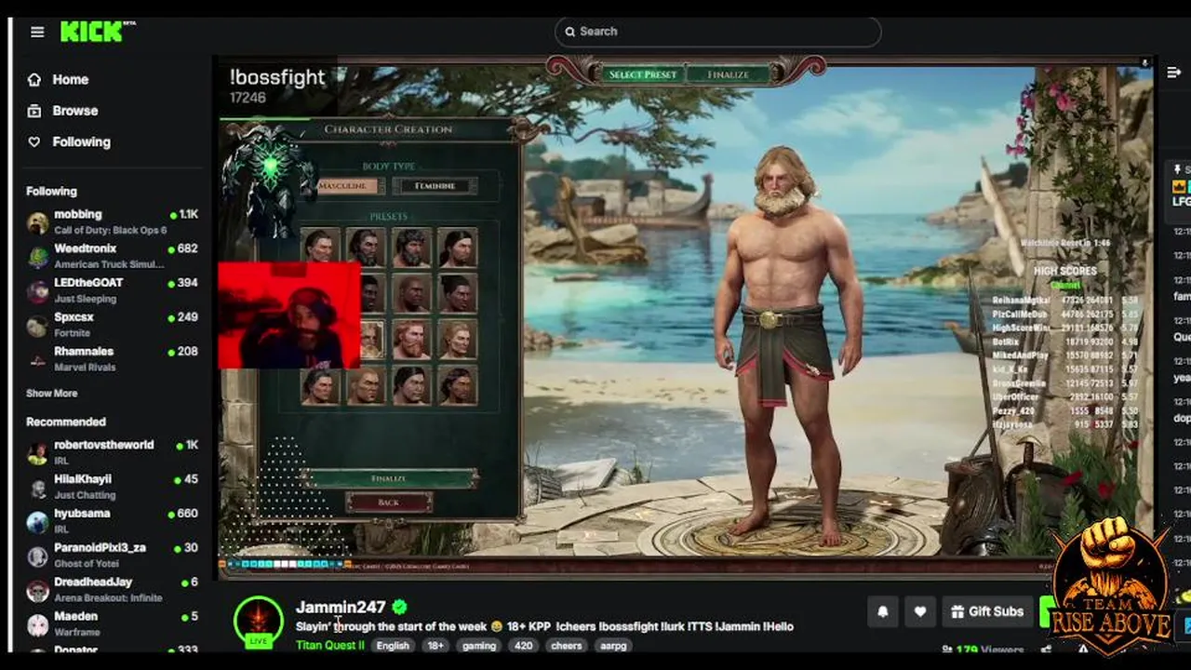Click 'Fortnite' under Spxcsx
Image resolution: width=1191 pixels, height=670 pixels.
coord(73,333)
